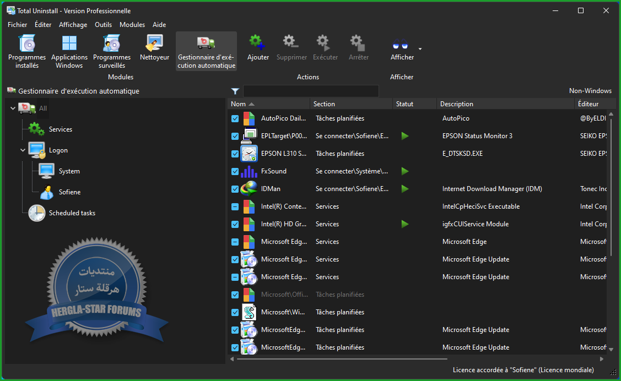Toggle the IDMan checkbox
The width and height of the screenshot is (621, 381).
pyautogui.click(x=235, y=189)
